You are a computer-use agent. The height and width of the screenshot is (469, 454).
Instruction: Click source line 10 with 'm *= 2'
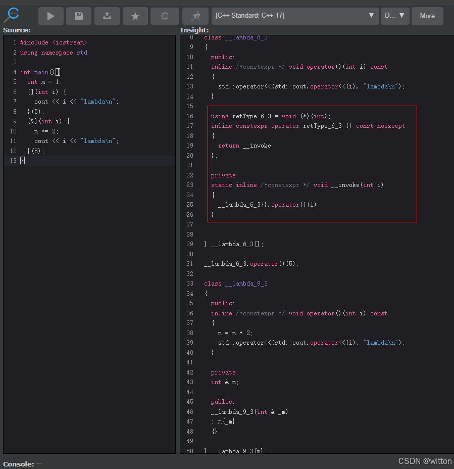44,131
